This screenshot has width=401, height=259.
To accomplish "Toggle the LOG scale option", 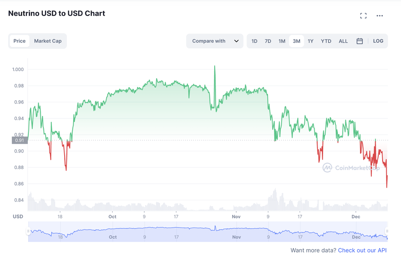I will click(x=378, y=41).
